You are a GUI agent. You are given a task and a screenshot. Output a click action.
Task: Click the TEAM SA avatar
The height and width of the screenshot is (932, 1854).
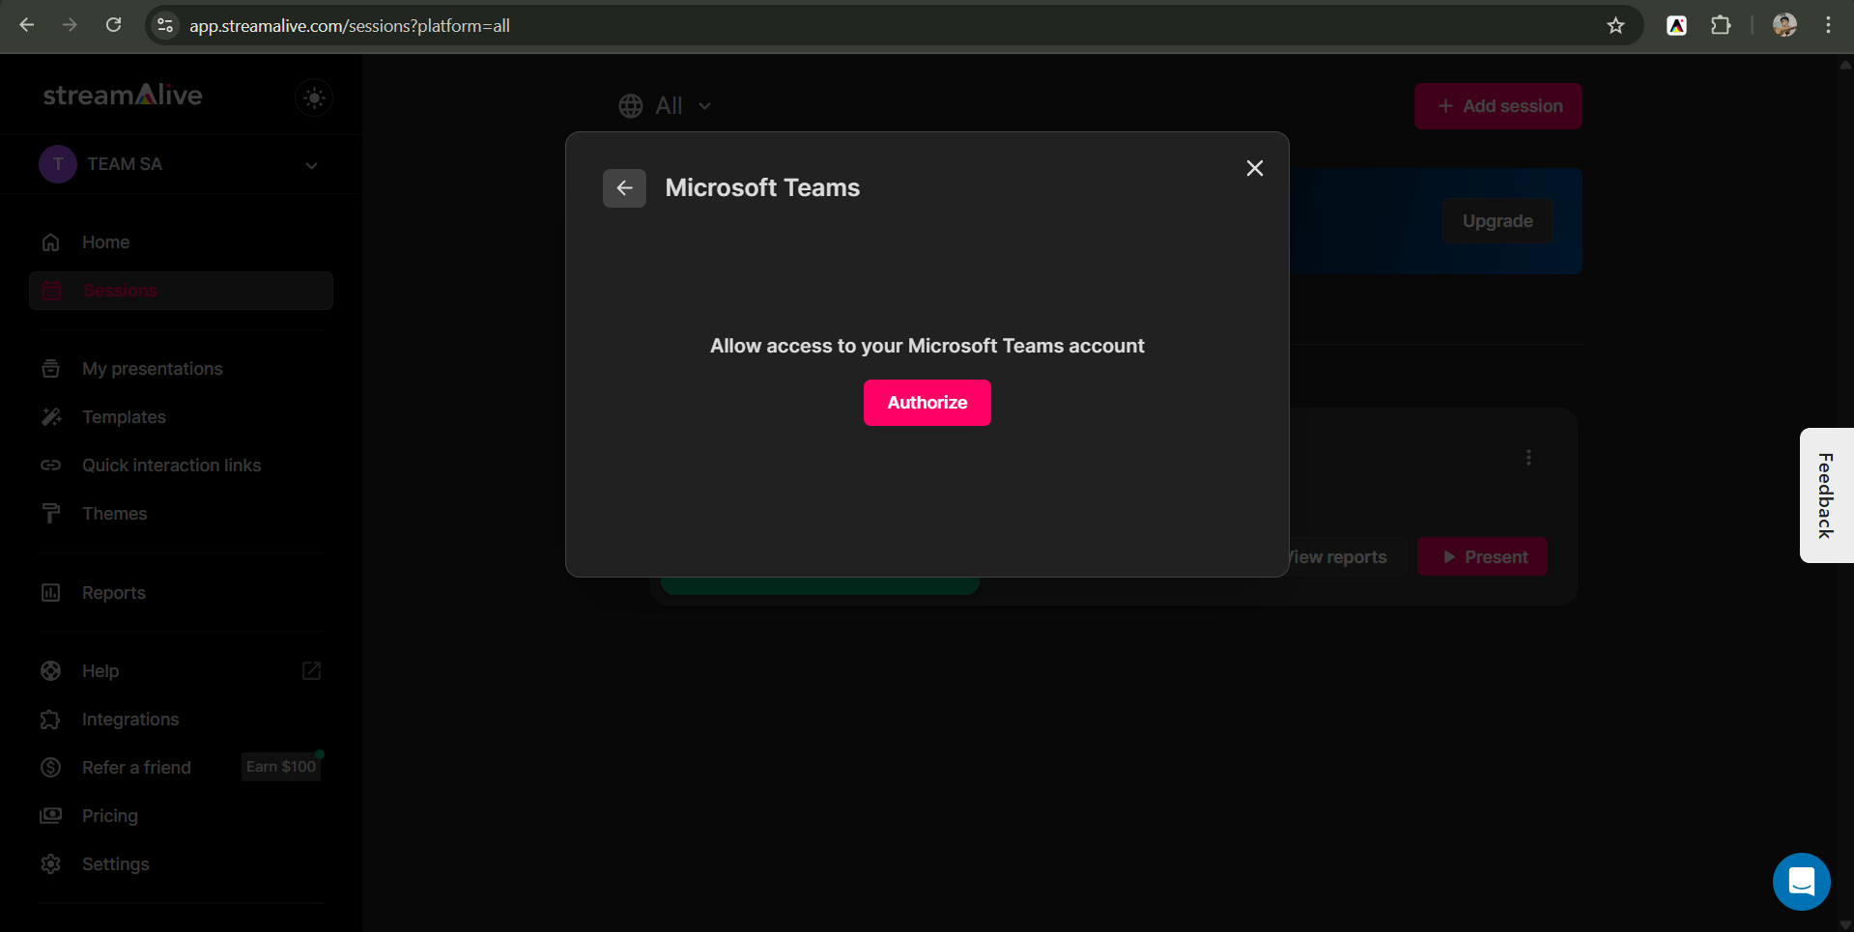point(58,164)
